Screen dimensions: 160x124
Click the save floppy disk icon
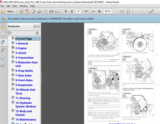point(45,11)
